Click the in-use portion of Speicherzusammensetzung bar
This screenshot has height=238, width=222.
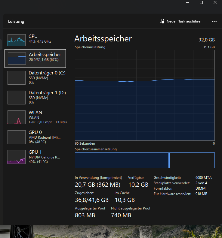point(122,160)
